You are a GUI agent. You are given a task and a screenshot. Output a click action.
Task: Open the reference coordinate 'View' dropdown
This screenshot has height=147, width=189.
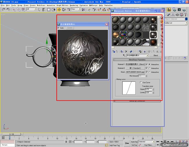(80, 9)
